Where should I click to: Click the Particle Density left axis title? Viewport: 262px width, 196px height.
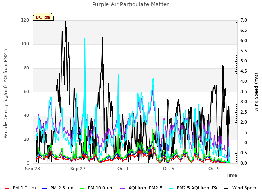coord(5,94)
